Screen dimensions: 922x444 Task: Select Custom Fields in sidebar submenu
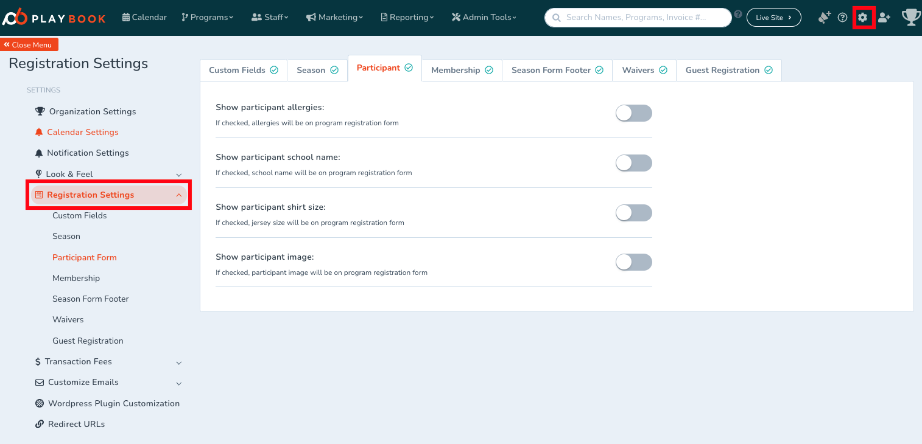80,215
